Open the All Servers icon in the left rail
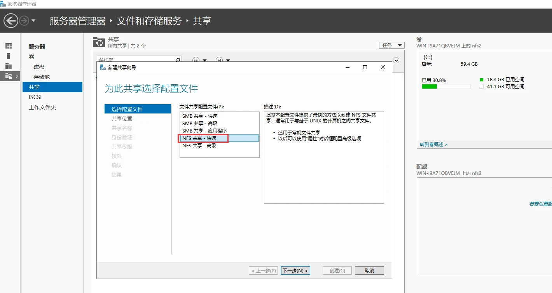 click(x=9, y=66)
